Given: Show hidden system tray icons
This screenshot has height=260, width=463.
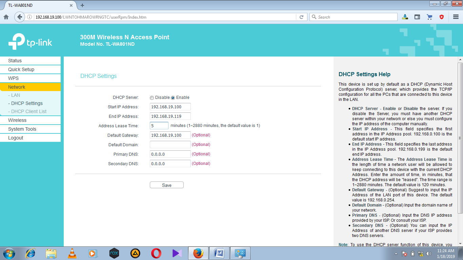Looking at the screenshot, I should tap(396, 253).
